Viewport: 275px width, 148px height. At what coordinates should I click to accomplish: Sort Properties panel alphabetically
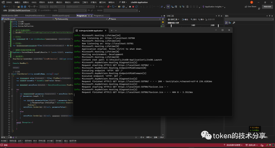(x=230, y=23)
